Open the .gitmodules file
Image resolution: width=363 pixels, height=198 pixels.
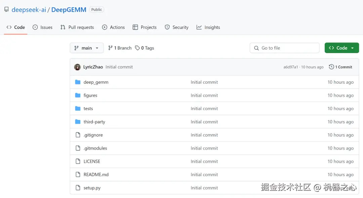click(x=95, y=148)
